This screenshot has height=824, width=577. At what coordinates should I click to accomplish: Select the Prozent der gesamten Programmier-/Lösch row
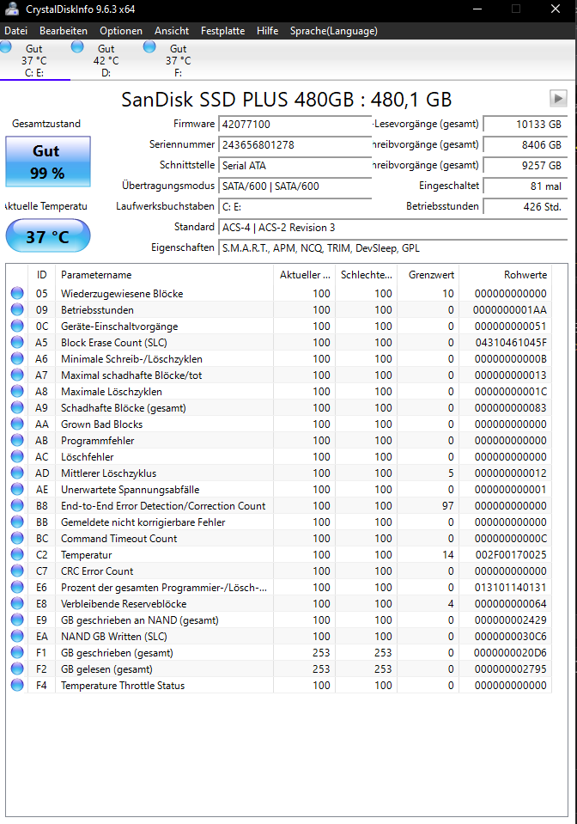(x=279, y=587)
